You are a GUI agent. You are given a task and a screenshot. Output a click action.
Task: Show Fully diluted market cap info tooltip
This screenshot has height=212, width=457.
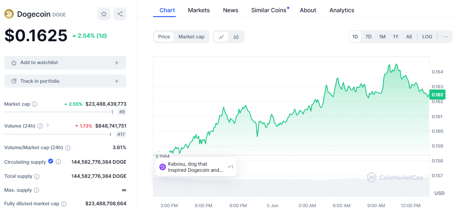pyautogui.click(x=64, y=204)
